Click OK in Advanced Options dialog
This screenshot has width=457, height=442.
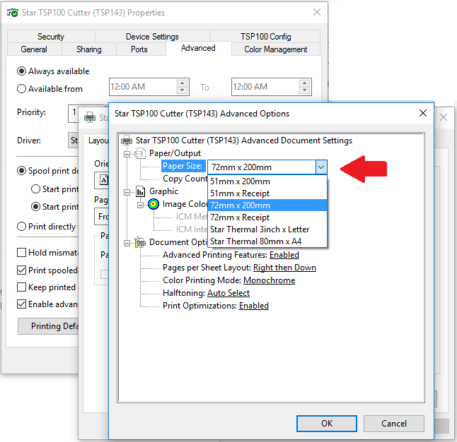[x=327, y=424]
